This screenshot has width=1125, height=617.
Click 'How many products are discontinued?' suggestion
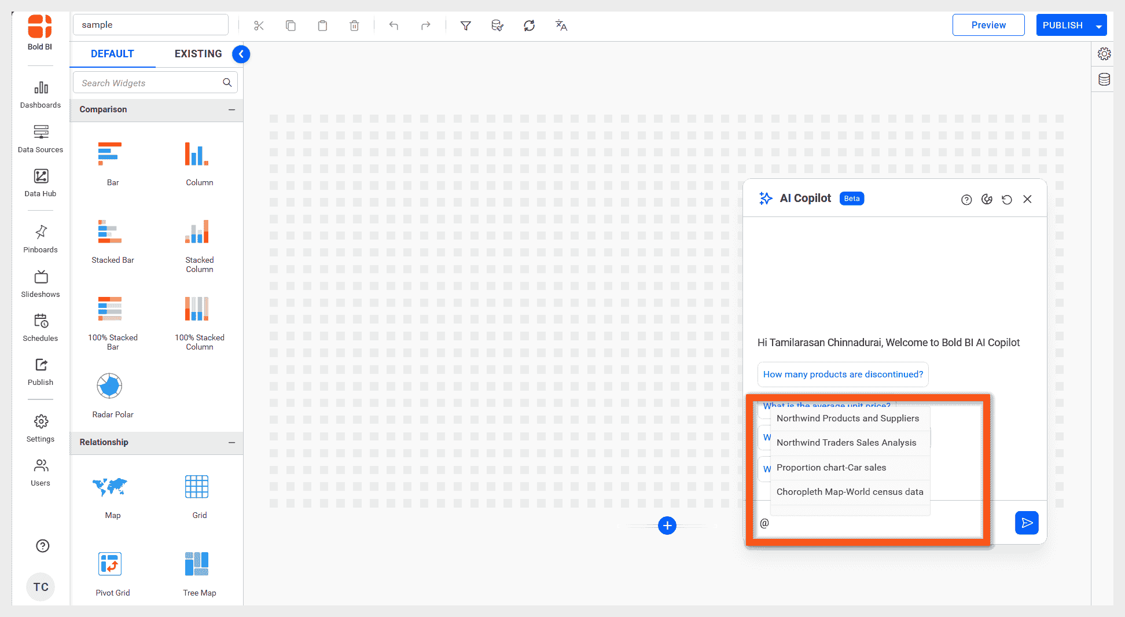click(x=843, y=374)
